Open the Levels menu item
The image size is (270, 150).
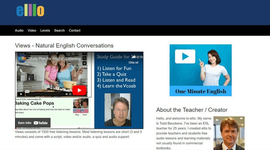pos(45,30)
